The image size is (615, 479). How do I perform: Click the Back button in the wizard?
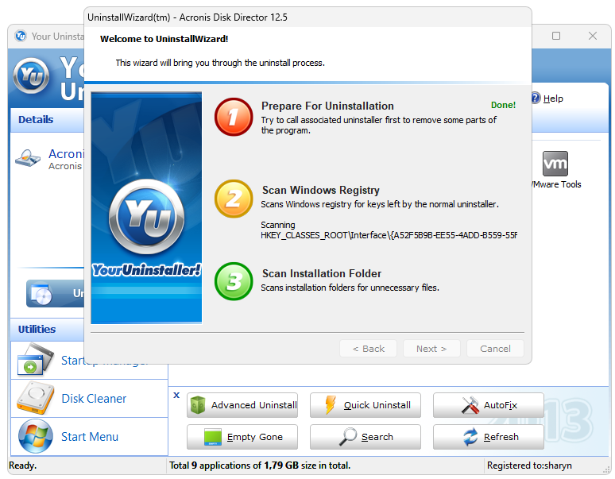pyautogui.click(x=368, y=349)
